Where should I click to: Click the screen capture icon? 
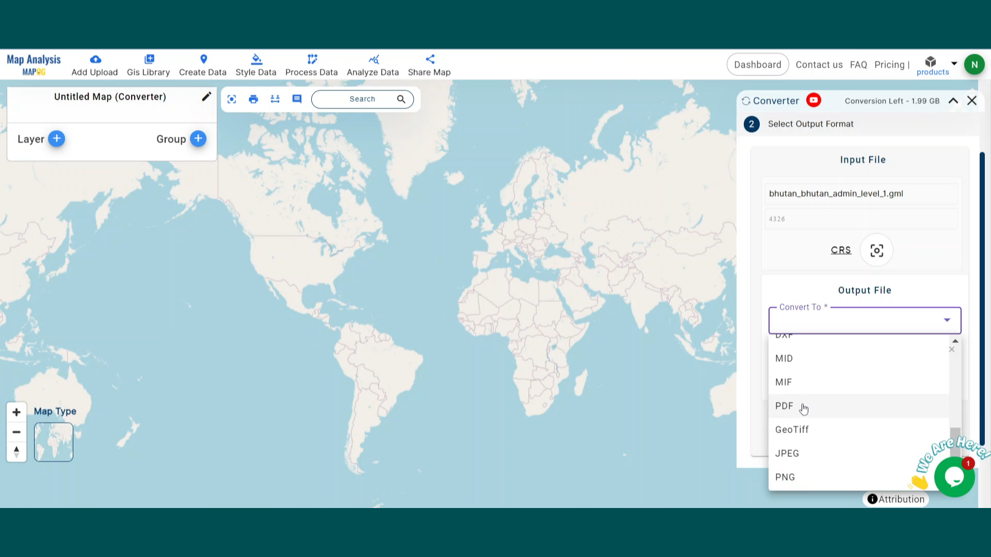tap(231, 99)
